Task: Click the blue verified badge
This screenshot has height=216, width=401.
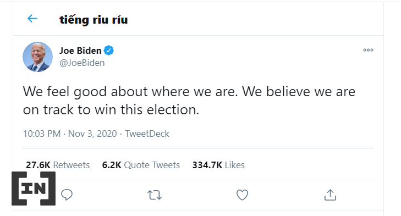Action: pyautogui.click(x=109, y=51)
